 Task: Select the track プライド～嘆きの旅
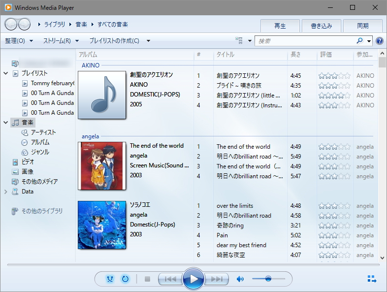tap(239, 86)
